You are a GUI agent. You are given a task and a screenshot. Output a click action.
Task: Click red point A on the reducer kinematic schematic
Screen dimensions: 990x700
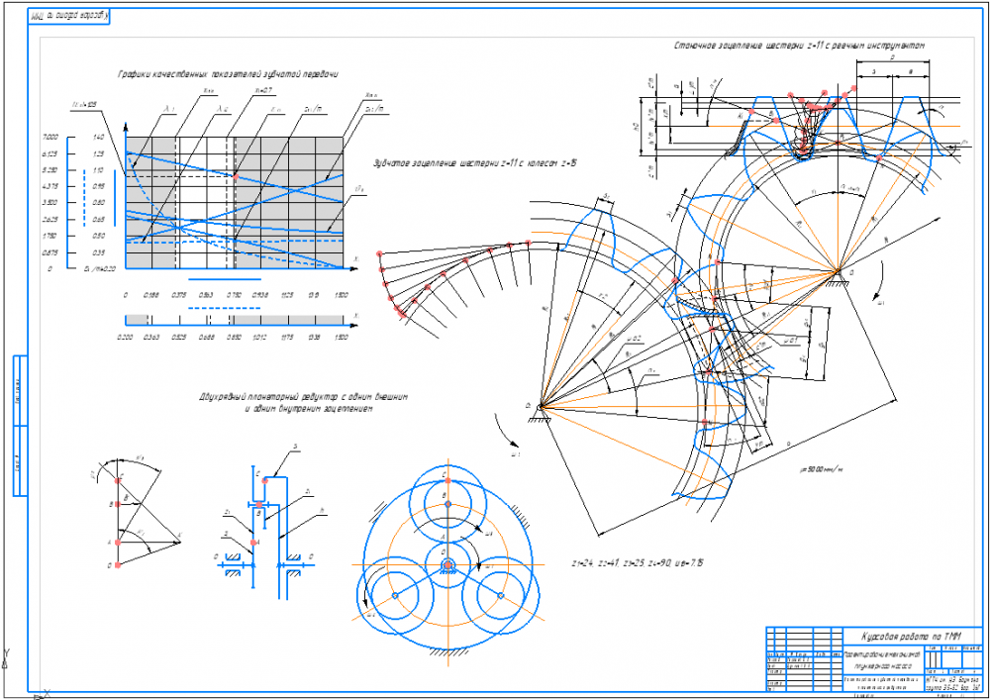(253, 543)
